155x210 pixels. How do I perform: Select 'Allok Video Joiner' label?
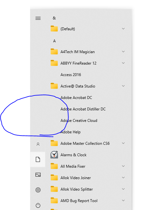(x=75, y=178)
